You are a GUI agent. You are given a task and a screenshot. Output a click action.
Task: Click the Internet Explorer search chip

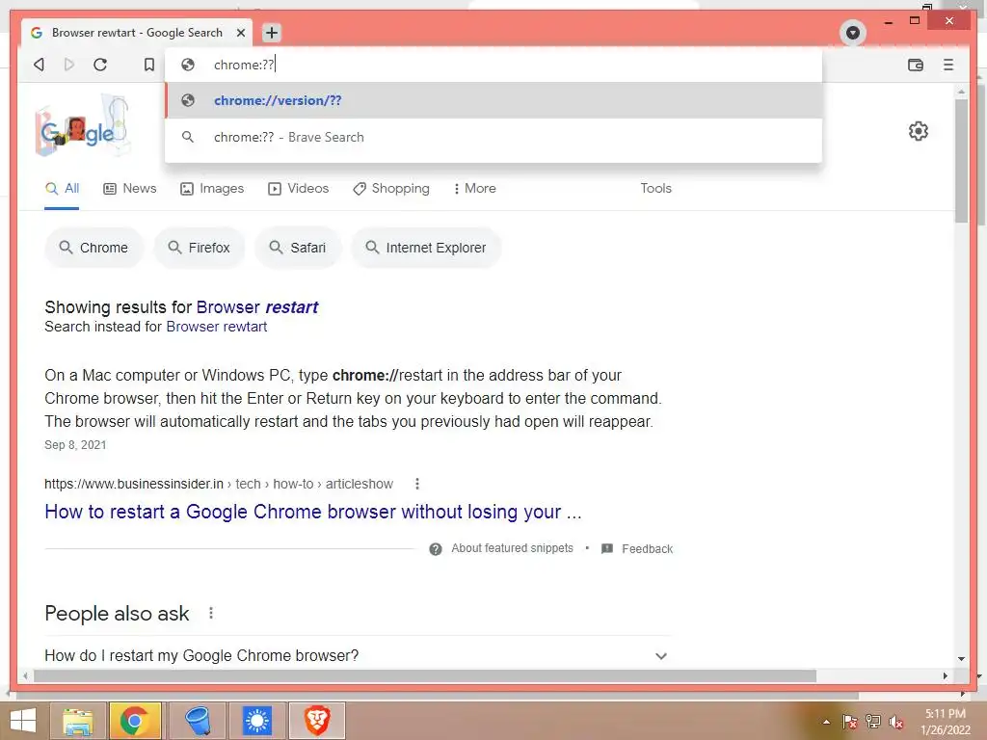426,248
